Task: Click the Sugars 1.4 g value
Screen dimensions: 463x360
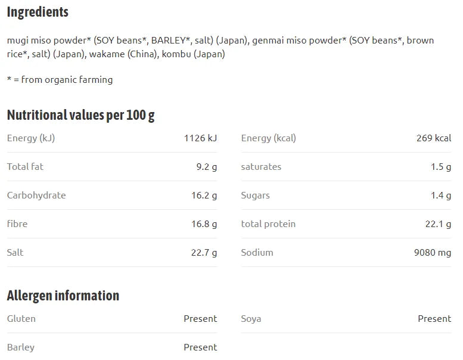Action: click(x=440, y=195)
